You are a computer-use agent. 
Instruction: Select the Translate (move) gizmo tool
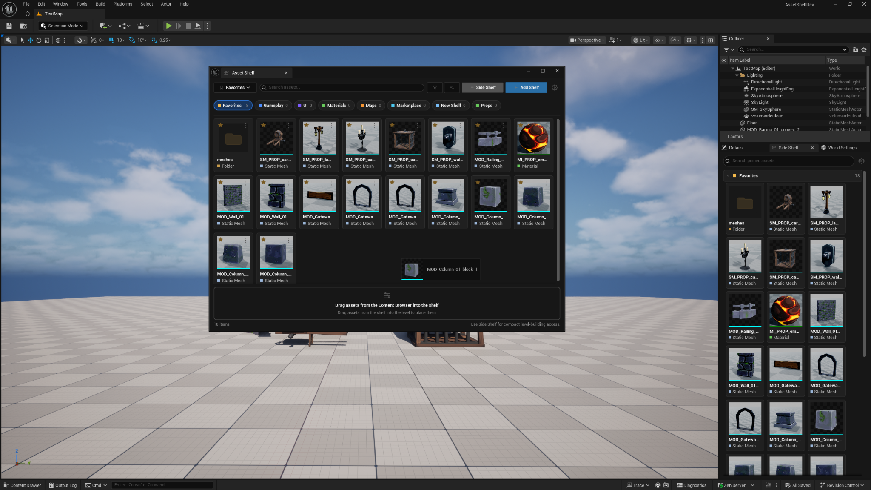(x=31, y=40)
